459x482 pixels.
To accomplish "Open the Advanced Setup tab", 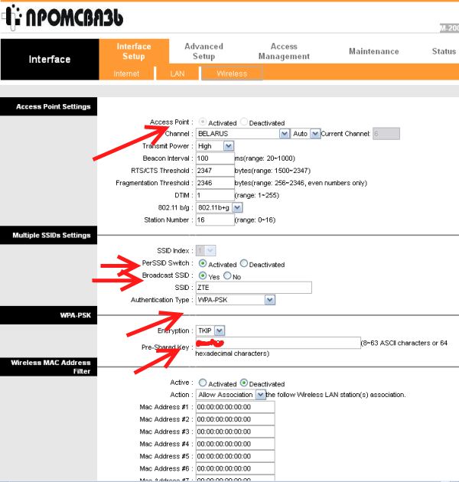I will pos(203,51).
